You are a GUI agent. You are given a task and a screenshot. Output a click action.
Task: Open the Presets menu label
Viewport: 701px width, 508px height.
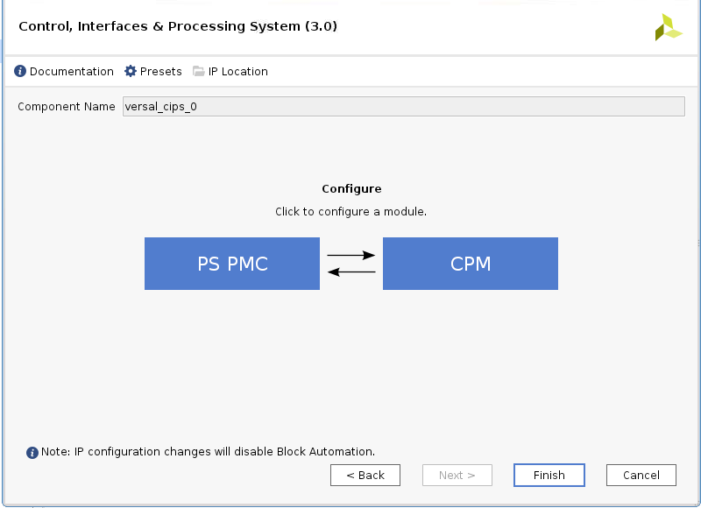point(161,72)
